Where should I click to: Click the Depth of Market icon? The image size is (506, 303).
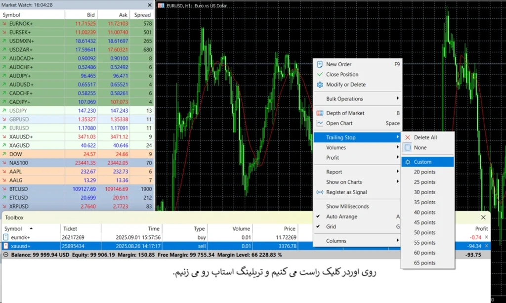[320, 113]
